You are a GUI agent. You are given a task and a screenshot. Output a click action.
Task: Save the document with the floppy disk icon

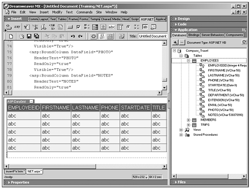click(29, 36)
